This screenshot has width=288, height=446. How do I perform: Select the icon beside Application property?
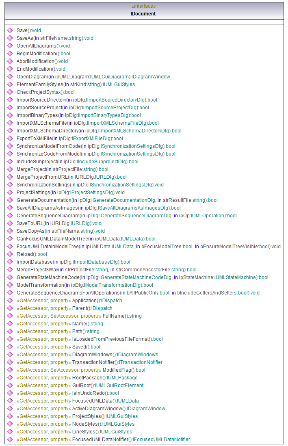(x=10, y=301)
